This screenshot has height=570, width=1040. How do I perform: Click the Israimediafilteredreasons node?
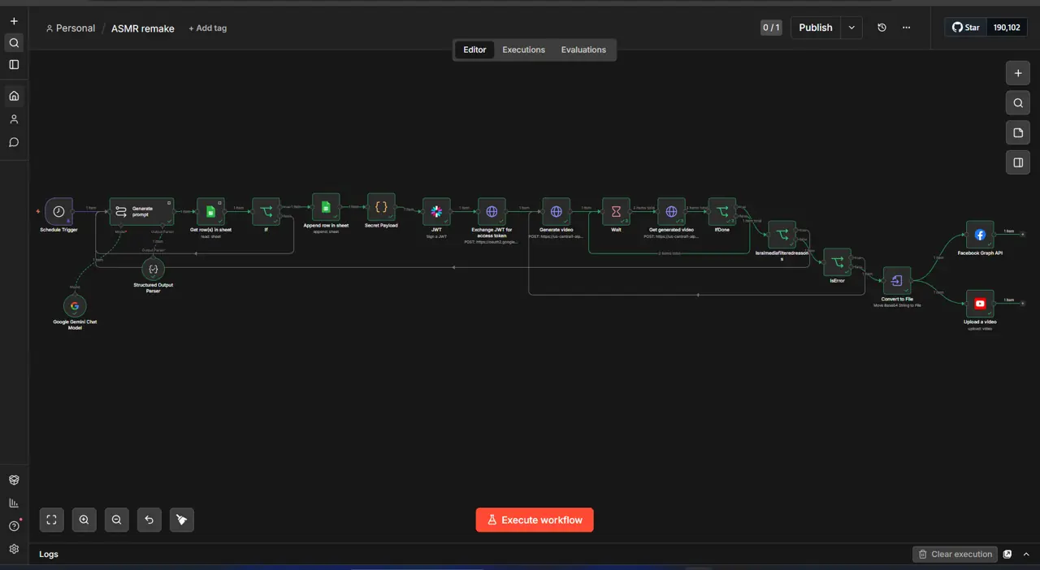click(782, 235)
